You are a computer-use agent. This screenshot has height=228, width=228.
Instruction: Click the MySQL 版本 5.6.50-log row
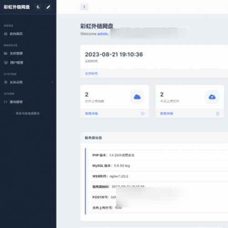(x=158, y=166)
